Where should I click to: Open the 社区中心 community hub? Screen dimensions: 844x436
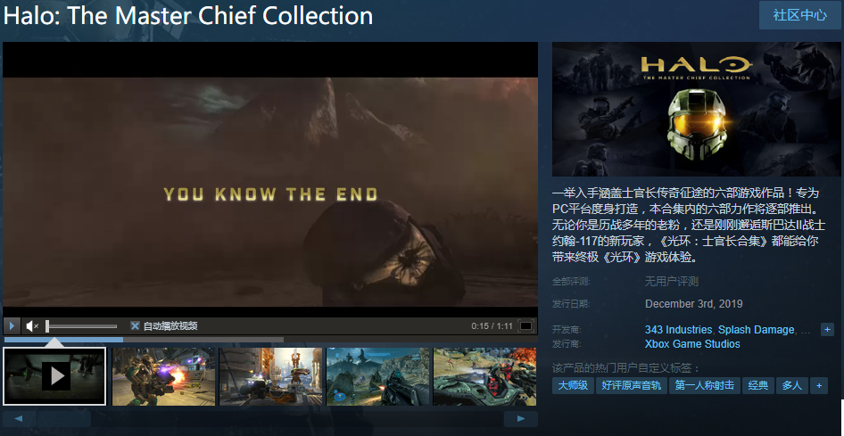pyautogui.click(x=800, y=15)
